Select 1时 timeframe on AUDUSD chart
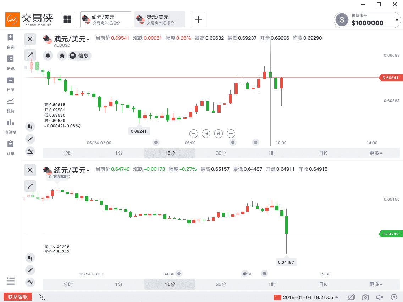Viewport: 403px width, 302px height. 272,153
